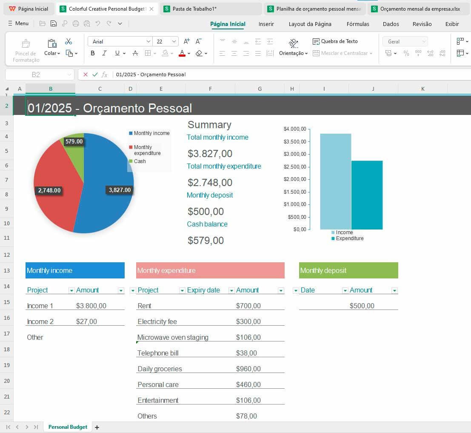Viewport: 471px width, 433px height.
Task: Click the Personal Budget sheet tab
Action: click(x=67, y=427)
